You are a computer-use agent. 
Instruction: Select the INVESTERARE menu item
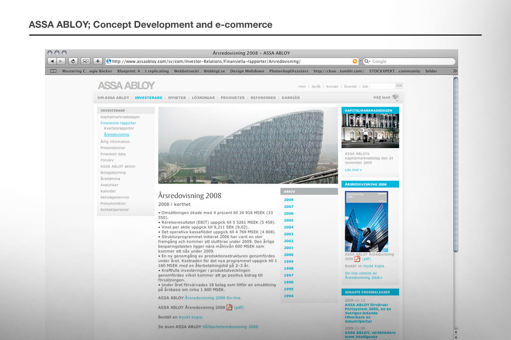coord(149,98)
